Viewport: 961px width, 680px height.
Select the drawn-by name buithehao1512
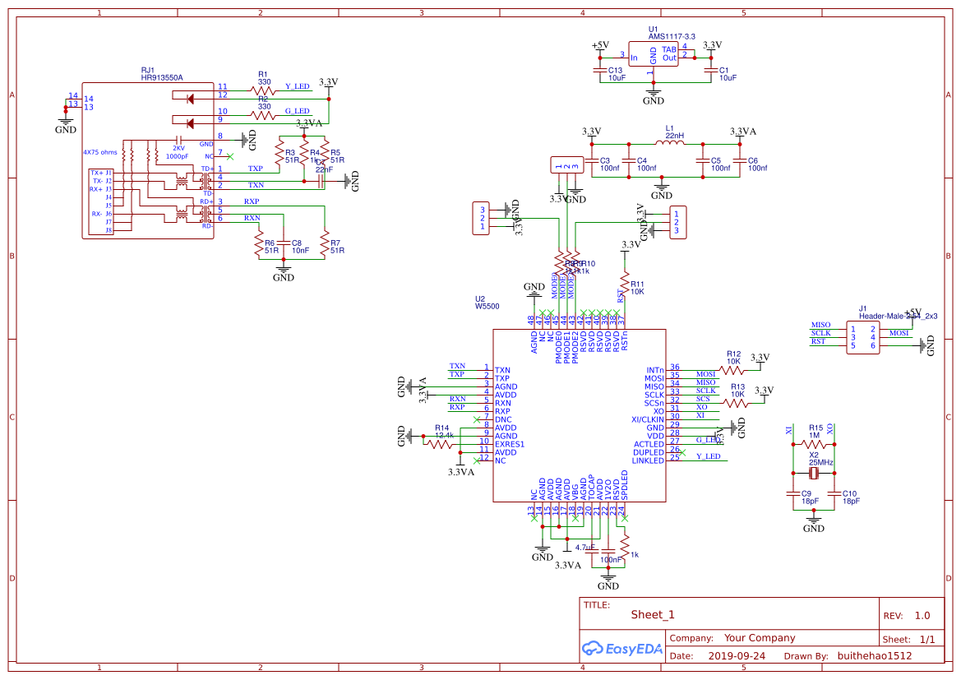point(874,656)
